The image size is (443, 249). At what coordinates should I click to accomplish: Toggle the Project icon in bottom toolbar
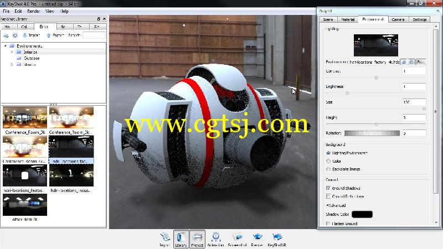pyautogui.click(x=197, y=240)
